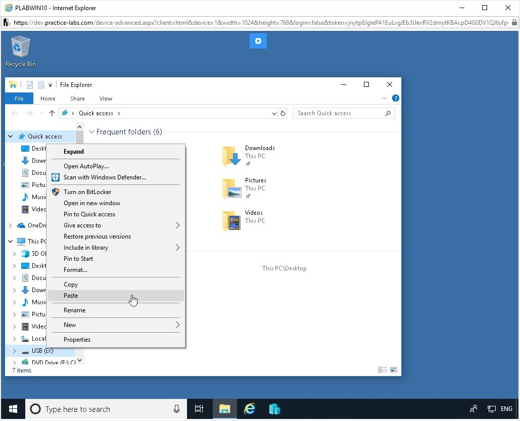Image resolution: width=520 pixels, height=421 pixels.
Task: Open the Windows Start menu
Action: (13, 409)
